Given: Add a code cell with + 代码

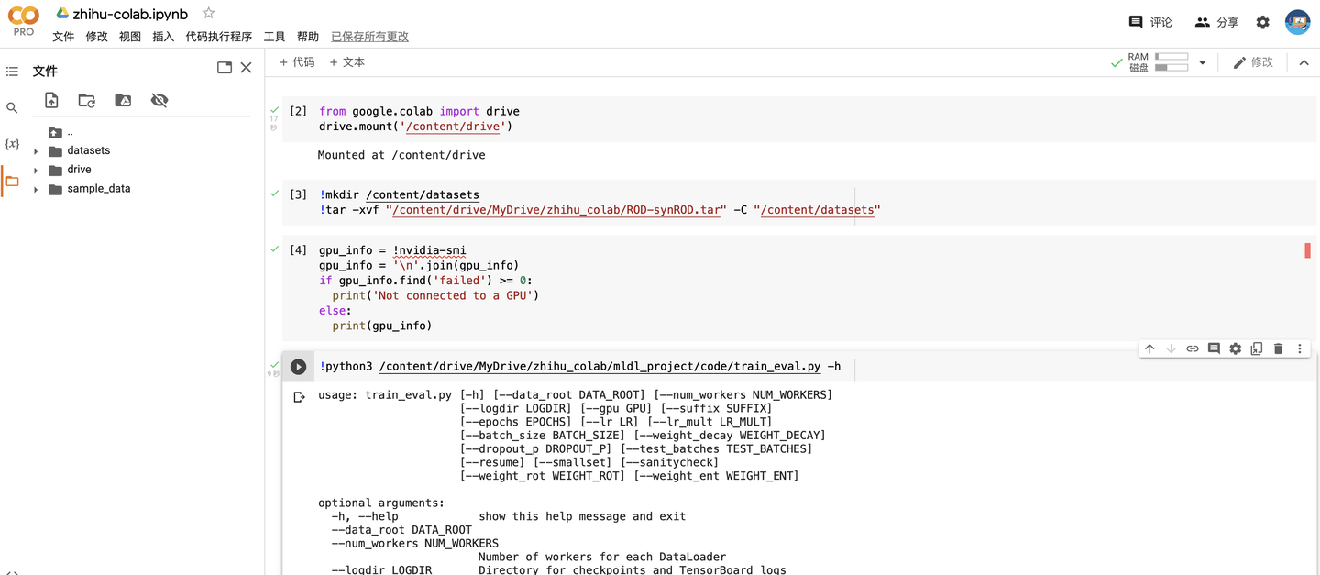Looking at the screenshot, I should [x=297, y=62].
